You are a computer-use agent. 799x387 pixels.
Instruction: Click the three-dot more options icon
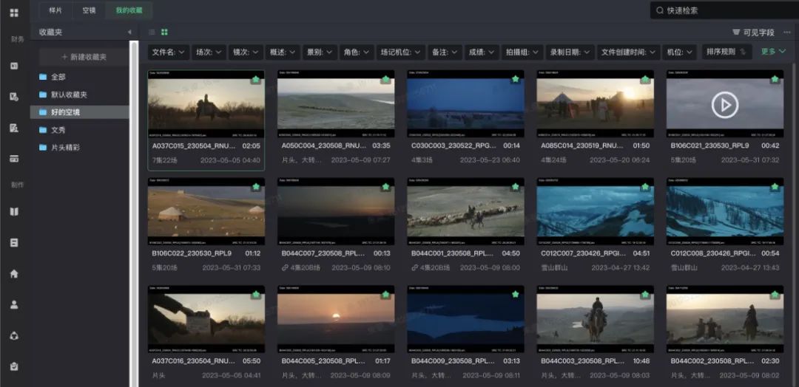pos(787,32)
